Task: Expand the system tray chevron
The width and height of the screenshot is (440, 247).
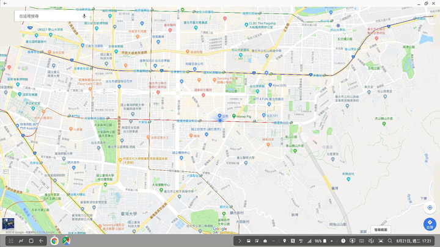Action: (240, 241)
